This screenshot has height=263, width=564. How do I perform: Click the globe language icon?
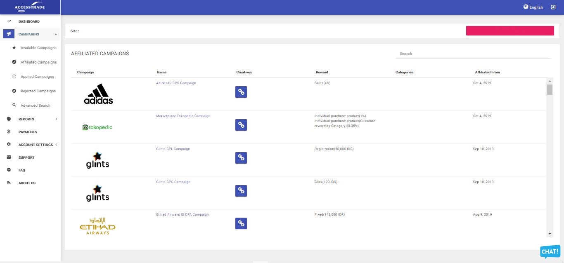pos(526,7)
